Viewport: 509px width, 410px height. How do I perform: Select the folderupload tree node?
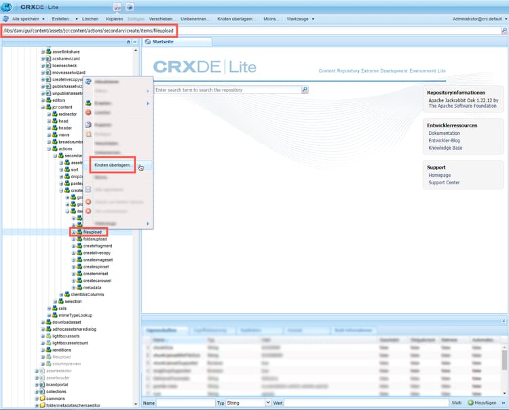point(95,239)
